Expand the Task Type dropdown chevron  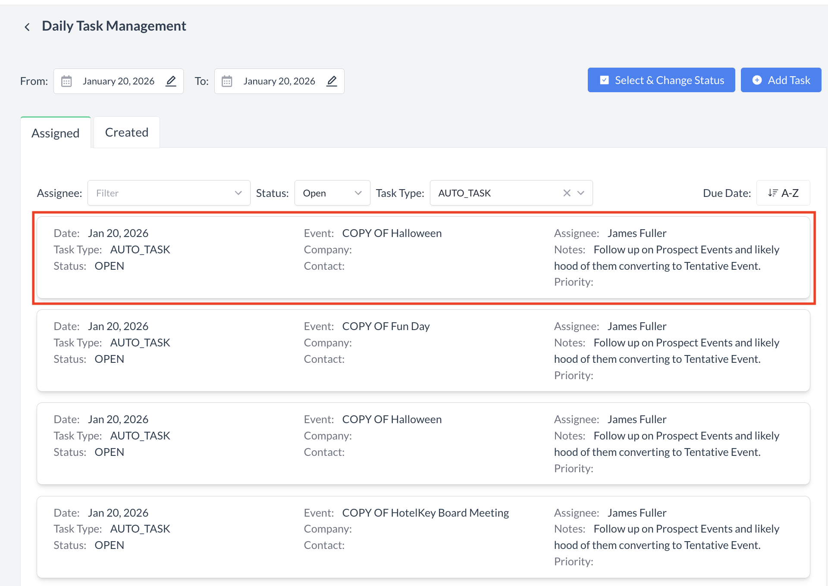click(580, 193)
